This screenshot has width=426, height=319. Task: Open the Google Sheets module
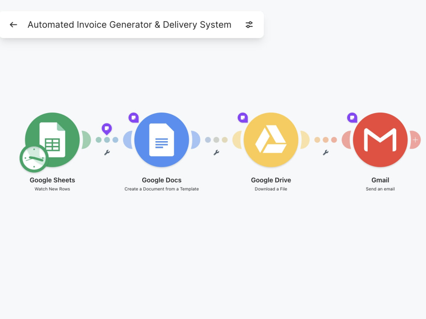(x=52, y=140)
